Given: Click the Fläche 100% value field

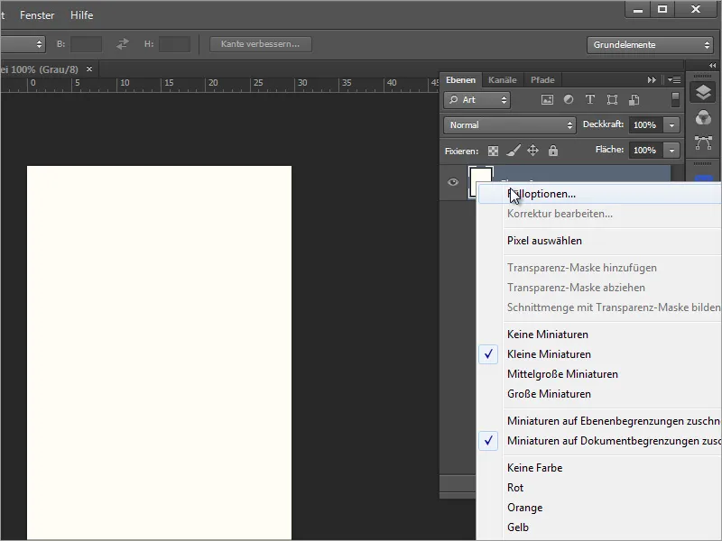Looking at the screenshot, I should point(646,151).
